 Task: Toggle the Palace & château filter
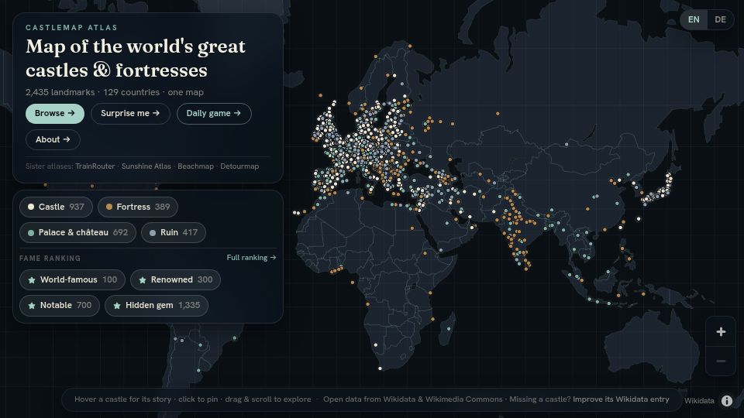coord(77,232)
